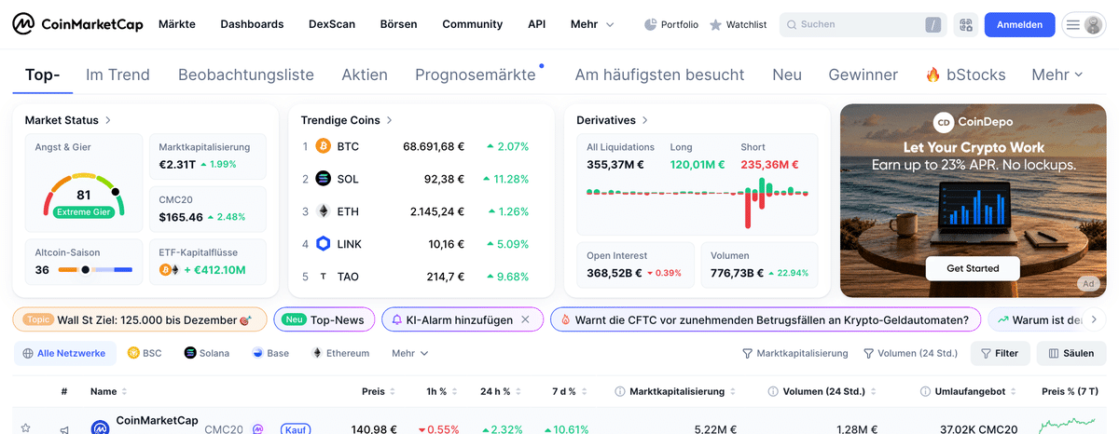
Task: Expand the Trendige Coins section
Action: tap(347, 120)
